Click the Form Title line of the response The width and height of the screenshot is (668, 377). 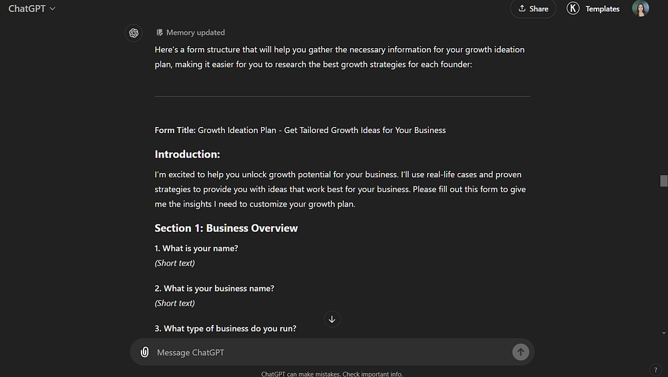click(x=300, y=130)
